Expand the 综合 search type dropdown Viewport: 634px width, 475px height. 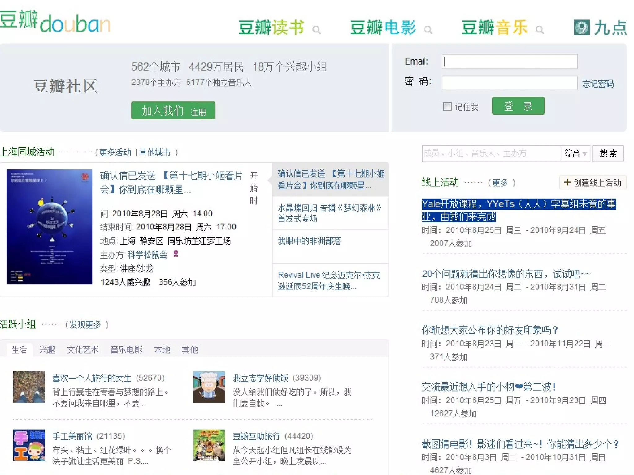(x=575, y=153)
